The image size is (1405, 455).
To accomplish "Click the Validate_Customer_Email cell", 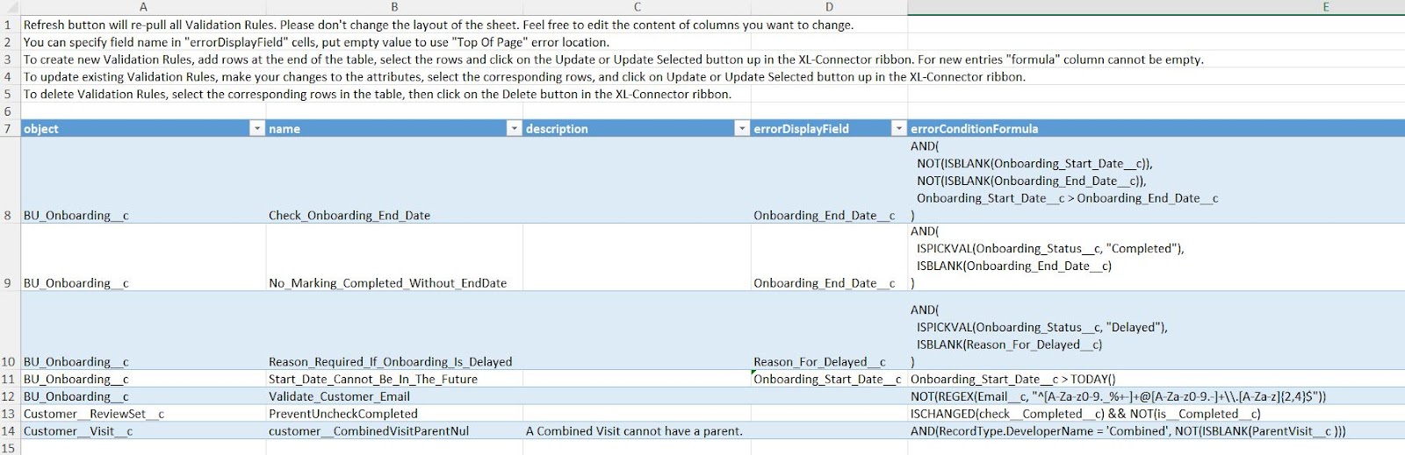I will pos(394,396).
